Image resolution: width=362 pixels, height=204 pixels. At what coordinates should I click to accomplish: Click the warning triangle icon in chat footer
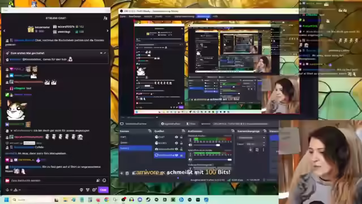(x=15, y=190)
